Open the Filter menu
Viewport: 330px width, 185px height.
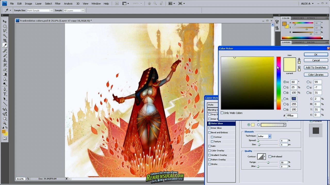click(58, 4)
